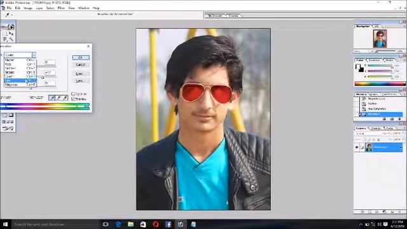Switch to the Styles tab
407x229 pixels.
[x=389, y=60]
